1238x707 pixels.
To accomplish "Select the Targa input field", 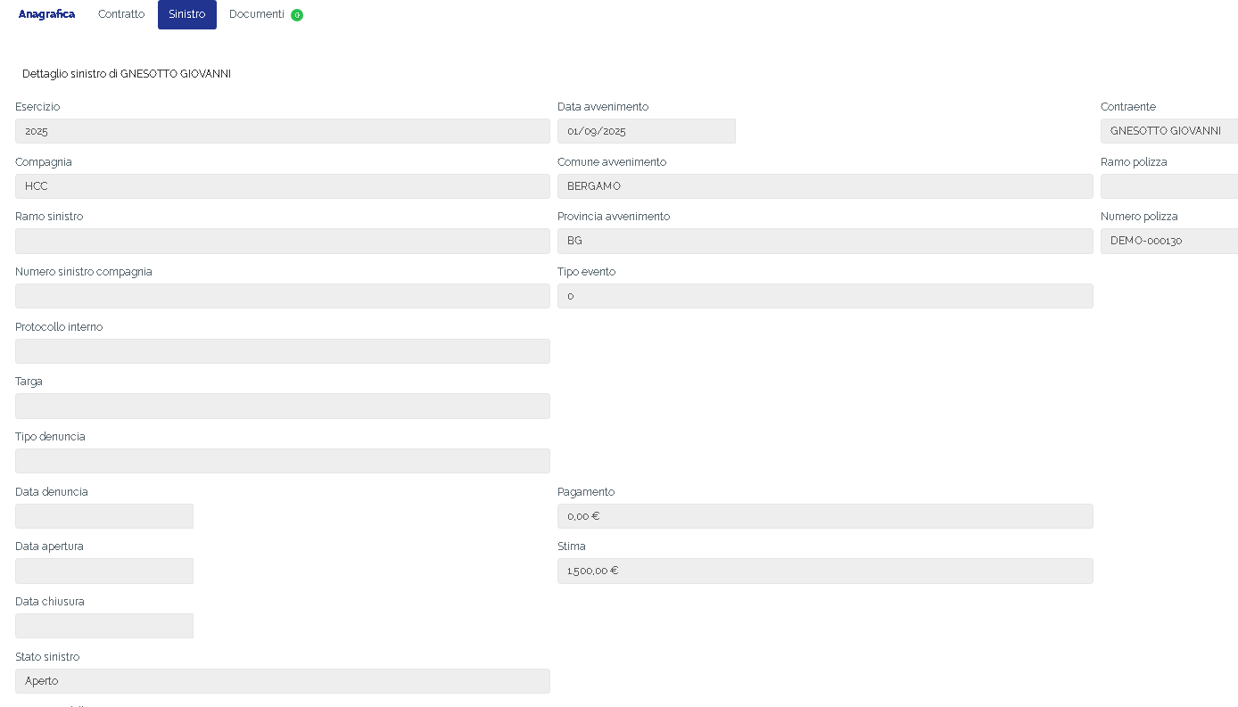I will point(282,406).
